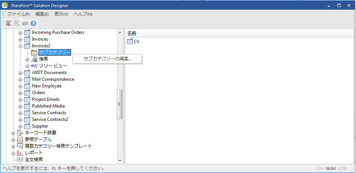Expand the Mail Correspondence node
This screenshot has width=356, height=173.
coord(20,80)
